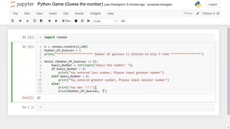
Task: Open the File menu
Action: [x=15, y=14]
